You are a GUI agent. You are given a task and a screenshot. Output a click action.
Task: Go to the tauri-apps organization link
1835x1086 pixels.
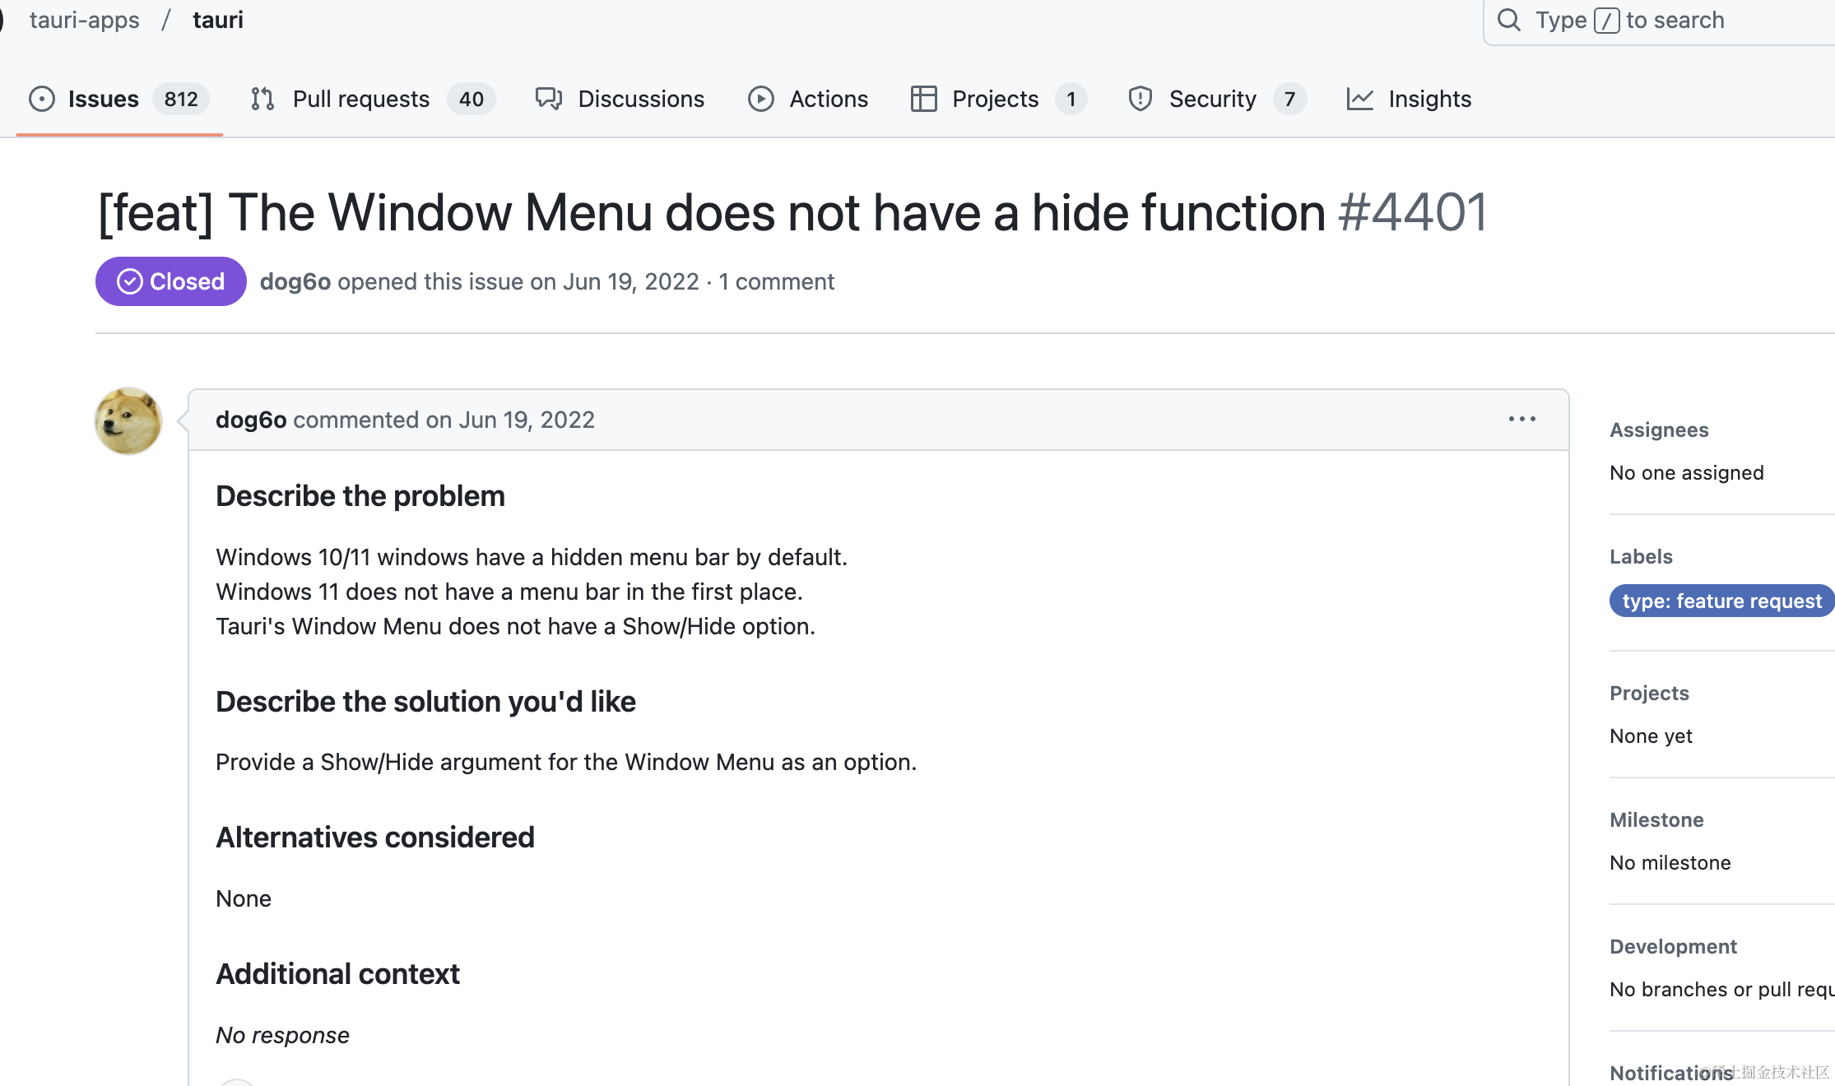pyautogui.click(x=85, y=20)
